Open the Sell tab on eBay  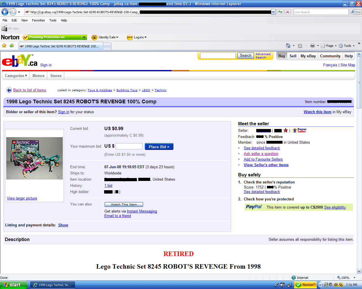(x=293, y=56)
